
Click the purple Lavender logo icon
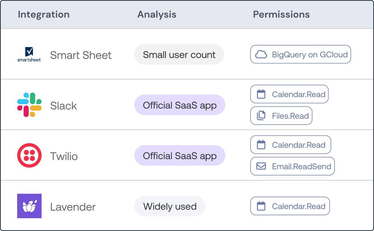click(x=29, y=206)
